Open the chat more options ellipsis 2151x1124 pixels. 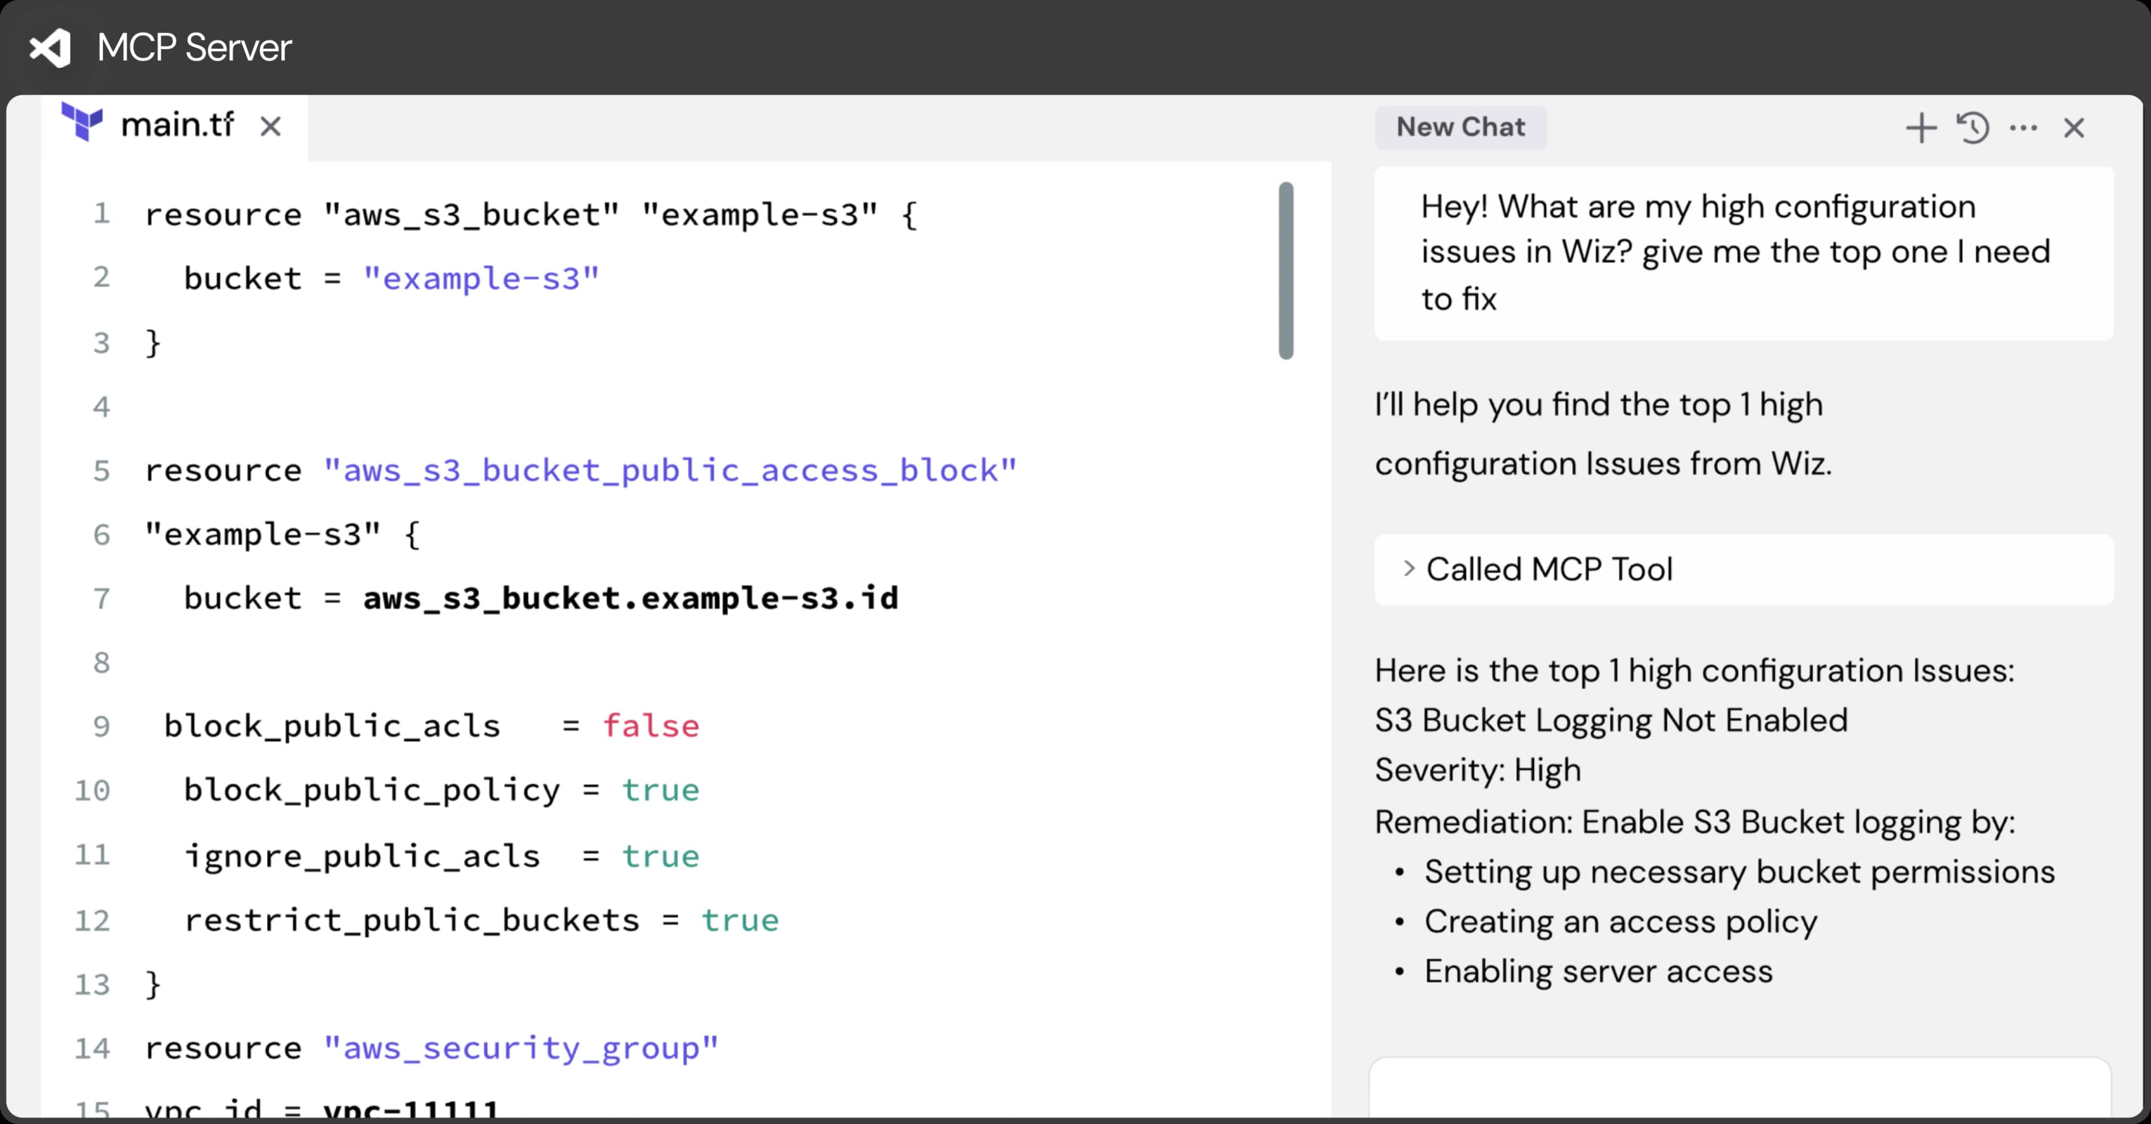coord(2023,128)
